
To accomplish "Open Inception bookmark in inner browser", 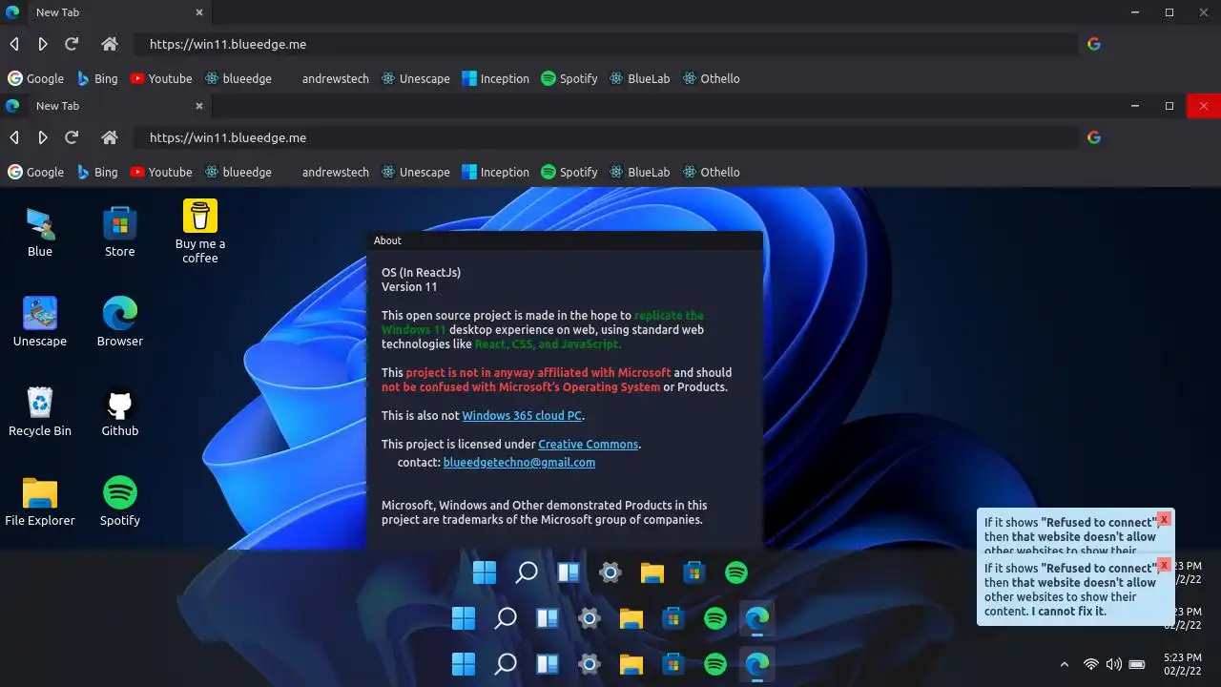I will (495, 172).
